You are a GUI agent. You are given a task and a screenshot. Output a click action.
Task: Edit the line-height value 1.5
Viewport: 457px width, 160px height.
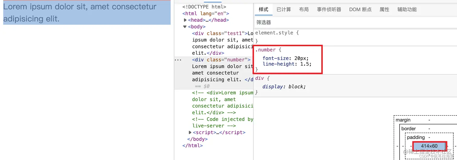(304, 64)
